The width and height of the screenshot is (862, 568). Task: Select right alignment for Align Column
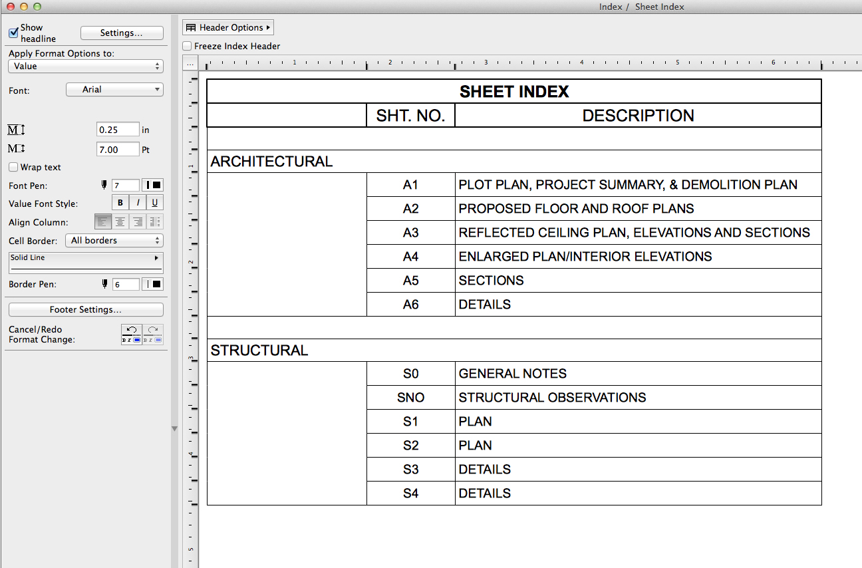pos(137,221)
